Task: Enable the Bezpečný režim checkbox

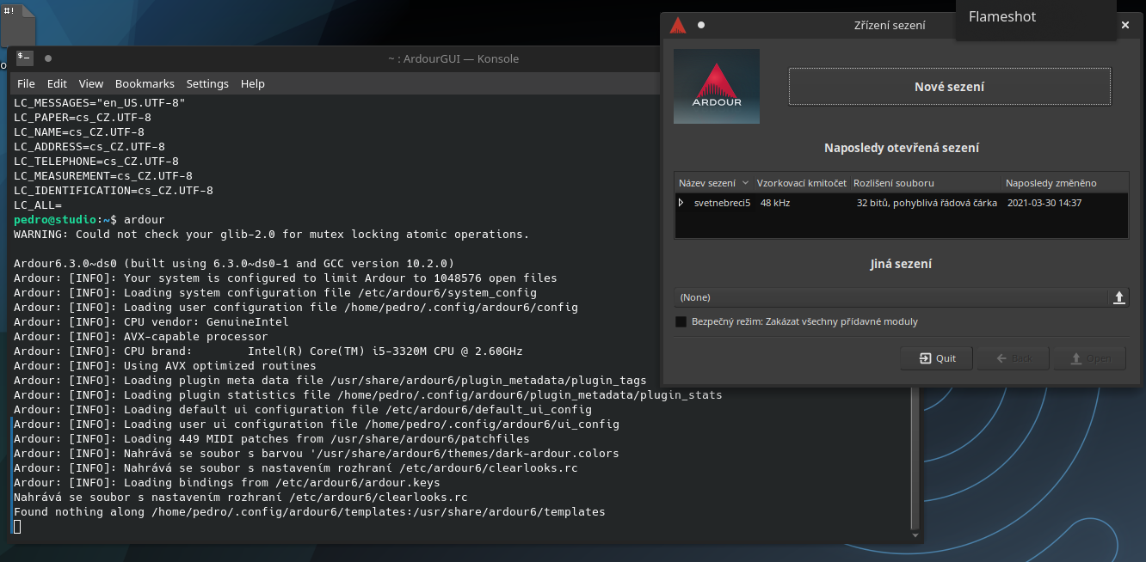Action: (x=681, y=321)
